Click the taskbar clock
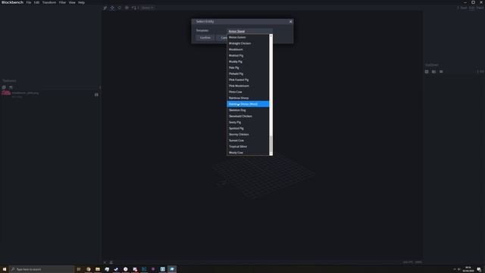 tap(468, 269)
